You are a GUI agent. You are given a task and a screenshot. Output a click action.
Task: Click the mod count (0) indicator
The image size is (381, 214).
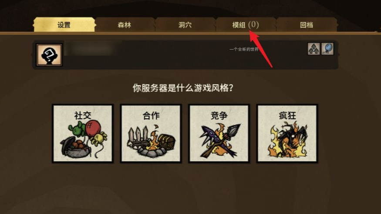pos(253,24)
